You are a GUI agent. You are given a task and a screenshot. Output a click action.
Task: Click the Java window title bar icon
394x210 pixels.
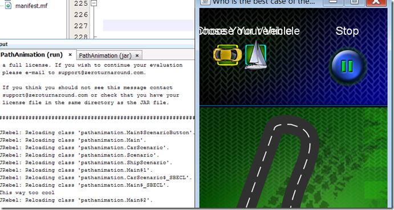[205, 2]
